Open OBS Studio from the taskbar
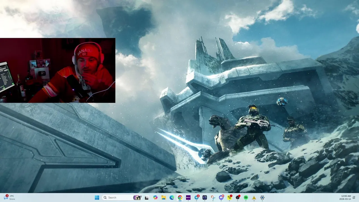The height and width of the screenshot is (202, 359). tap(238, 198)
